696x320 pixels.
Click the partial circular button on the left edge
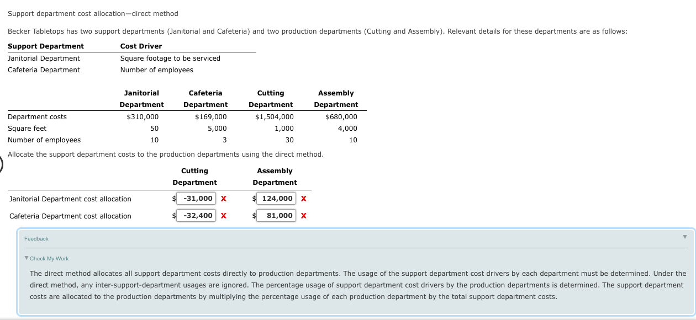coord(1,164)
